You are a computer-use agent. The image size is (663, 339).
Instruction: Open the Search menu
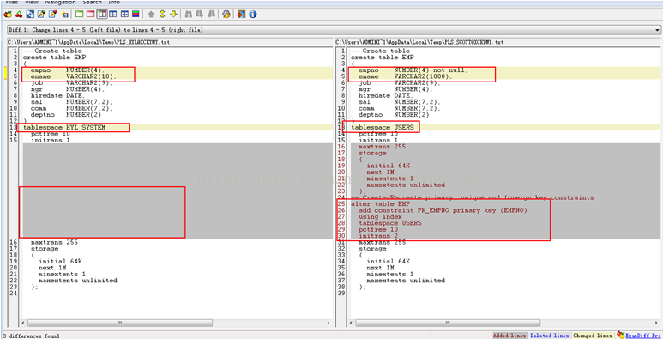coord(92,2)
